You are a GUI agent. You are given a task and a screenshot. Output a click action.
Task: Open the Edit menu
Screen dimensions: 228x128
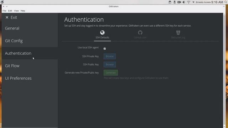(10, 11)
